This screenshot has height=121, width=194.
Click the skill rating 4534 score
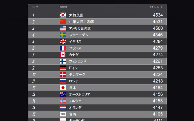coord(158,15)
